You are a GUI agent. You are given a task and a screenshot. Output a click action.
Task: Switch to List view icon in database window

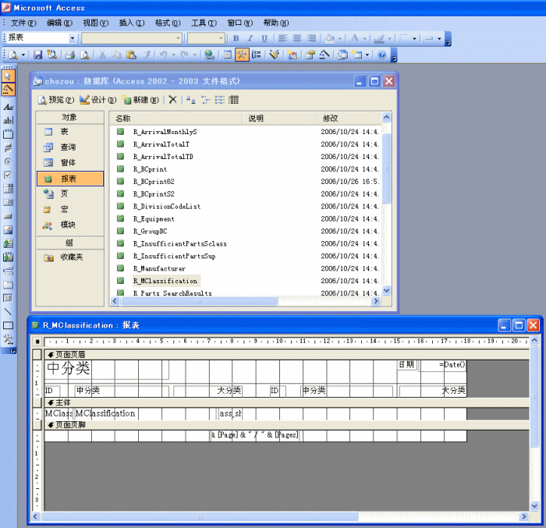(219, 100)
